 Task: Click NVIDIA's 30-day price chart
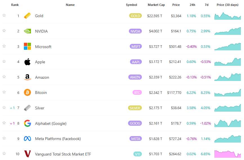pyautogui.click(x=227, y=31)
